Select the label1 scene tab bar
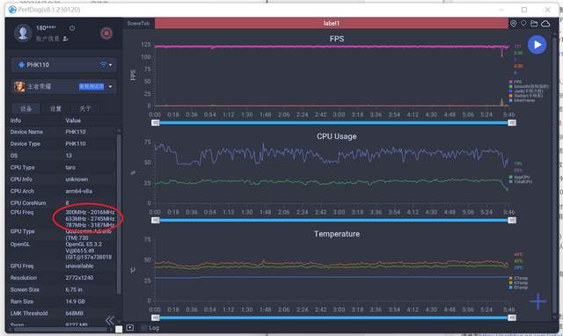 [x=331, y=24]
